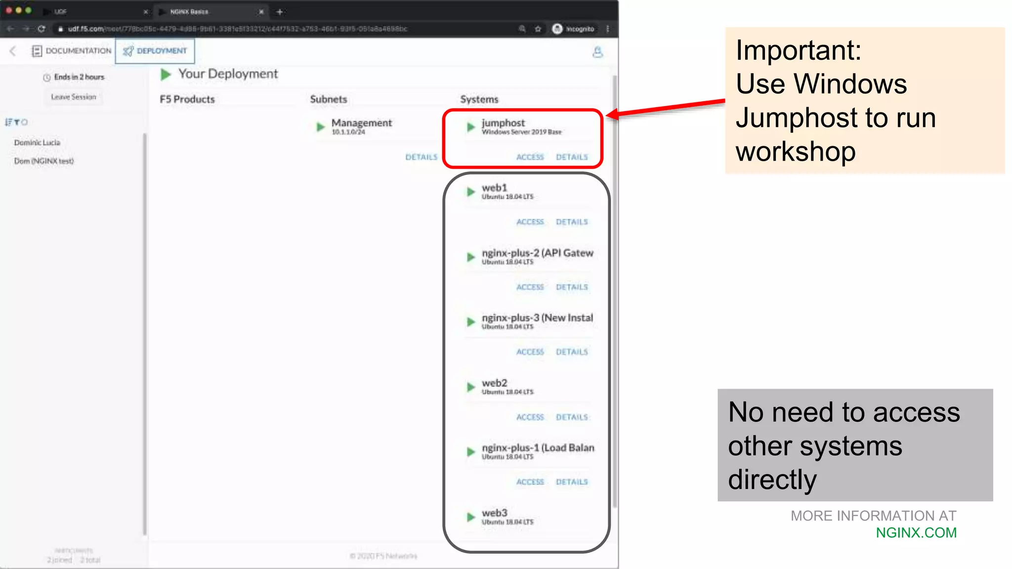Click DETAILS link under web2

[x=572, y=417]
